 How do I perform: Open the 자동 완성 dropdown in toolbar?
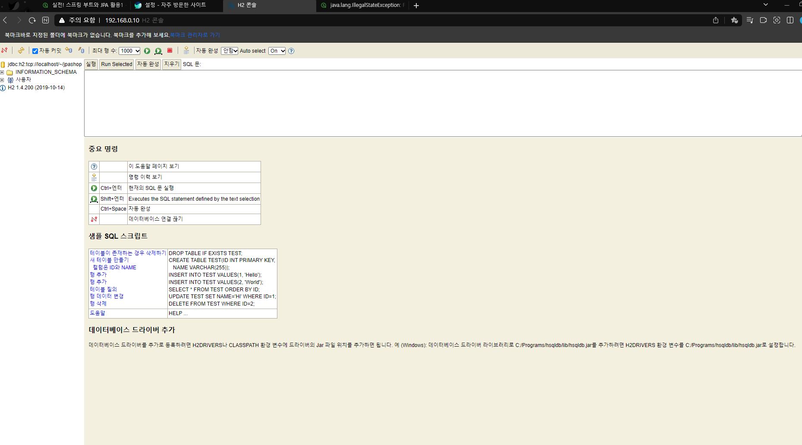coord(230,51)
